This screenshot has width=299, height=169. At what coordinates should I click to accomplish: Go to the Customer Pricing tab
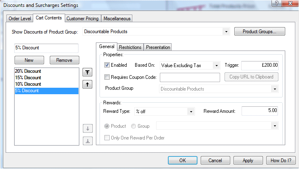[x=82, y=19]
